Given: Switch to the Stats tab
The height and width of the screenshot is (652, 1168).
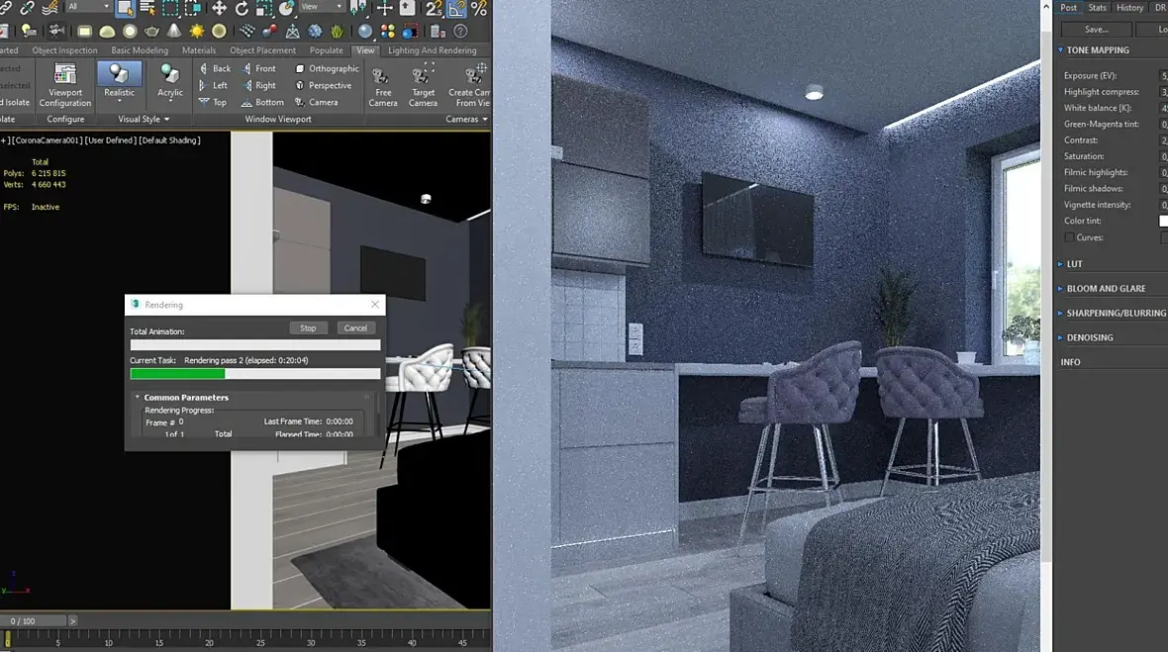Looking at the screenshot, I should point(1097,8).
